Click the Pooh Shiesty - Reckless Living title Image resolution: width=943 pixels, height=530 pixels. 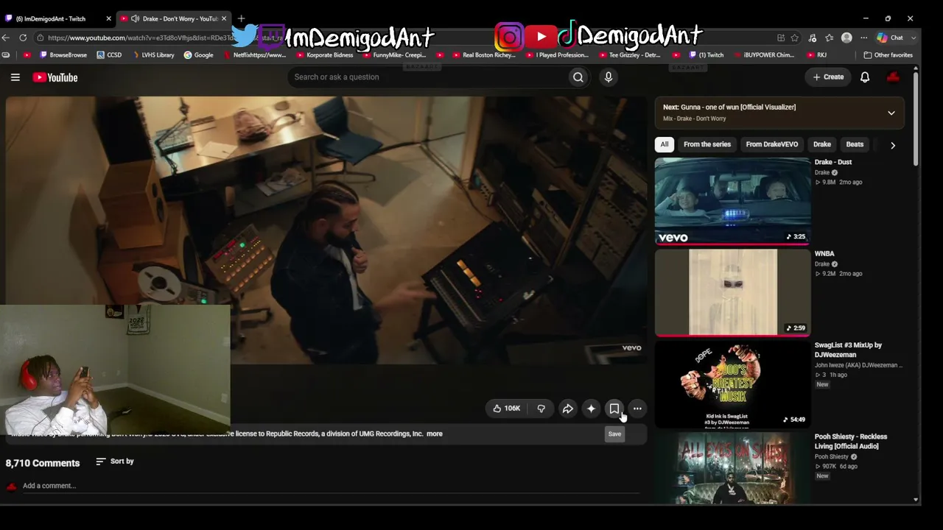[851, 442]
